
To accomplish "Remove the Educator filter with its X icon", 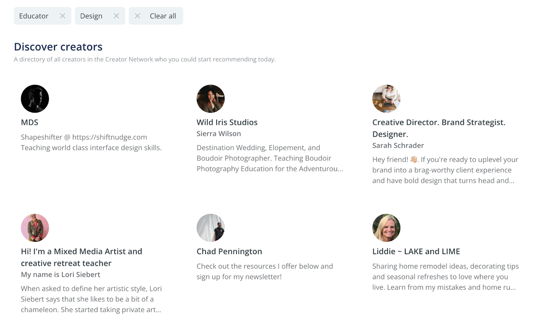I will click(62, 16).
